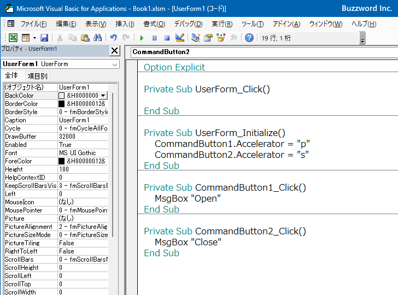The width and height of the screenshot is (398, 295).
Task: Click the properties list vertical scrollbar
Action: click(x=113, y=165)
